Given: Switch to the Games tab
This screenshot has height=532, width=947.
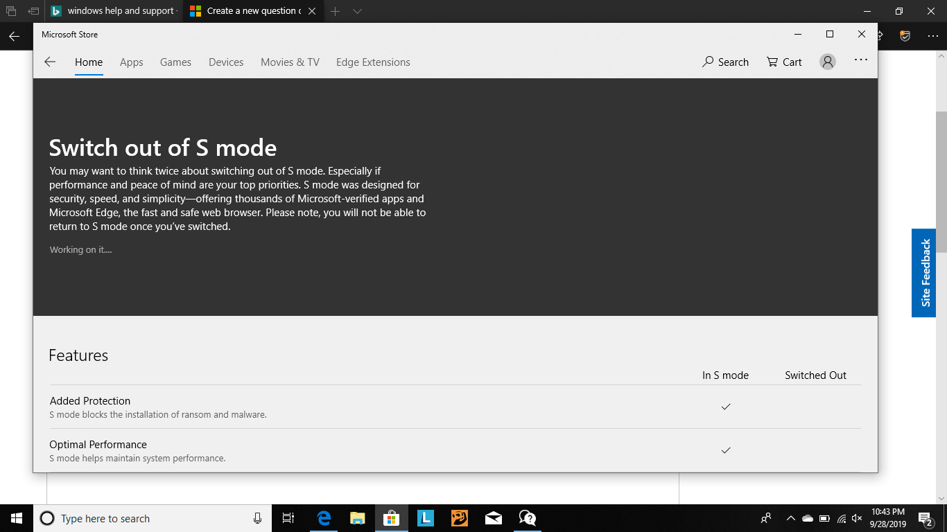Looking at the screenshot, I should click(x=175, y=62).
